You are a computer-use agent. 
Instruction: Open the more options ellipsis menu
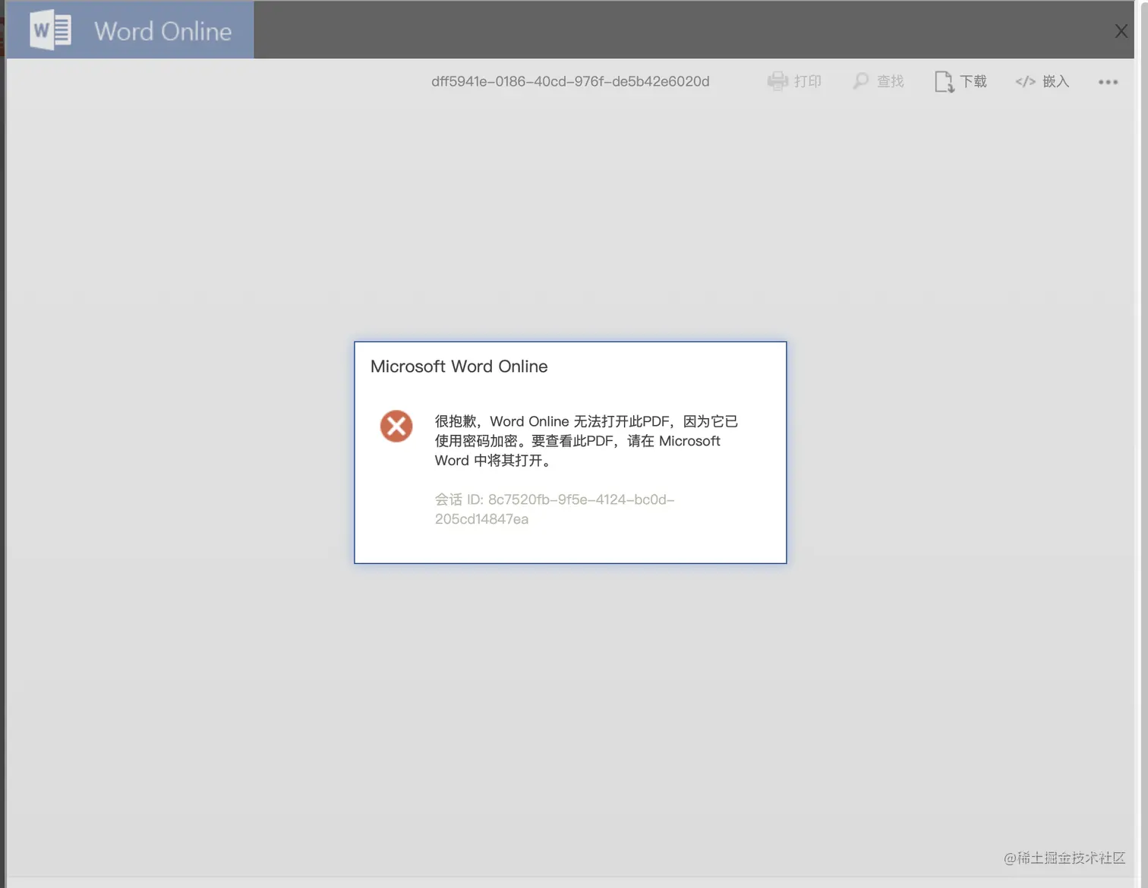[x=1108, y=82]
